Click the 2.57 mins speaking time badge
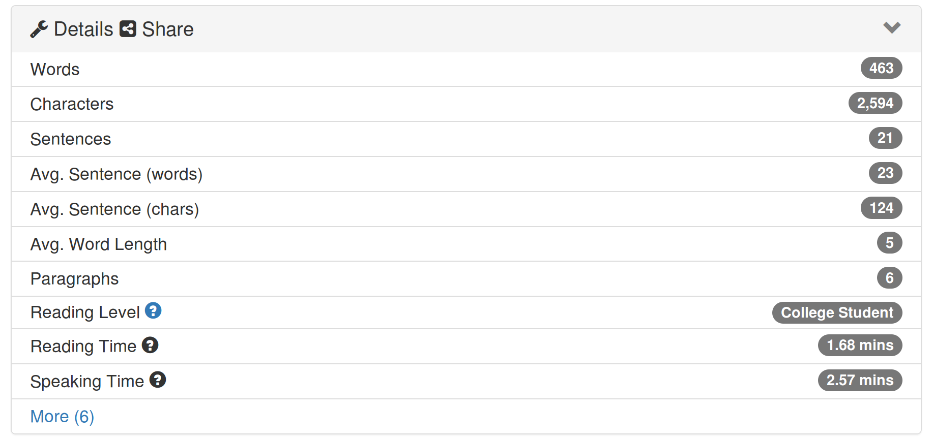This screenshot has height=439, width=933. click(860, 380)
